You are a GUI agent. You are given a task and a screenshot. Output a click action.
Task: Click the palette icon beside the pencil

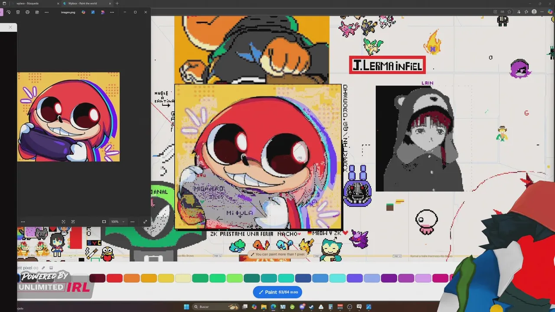coord(51,268)
